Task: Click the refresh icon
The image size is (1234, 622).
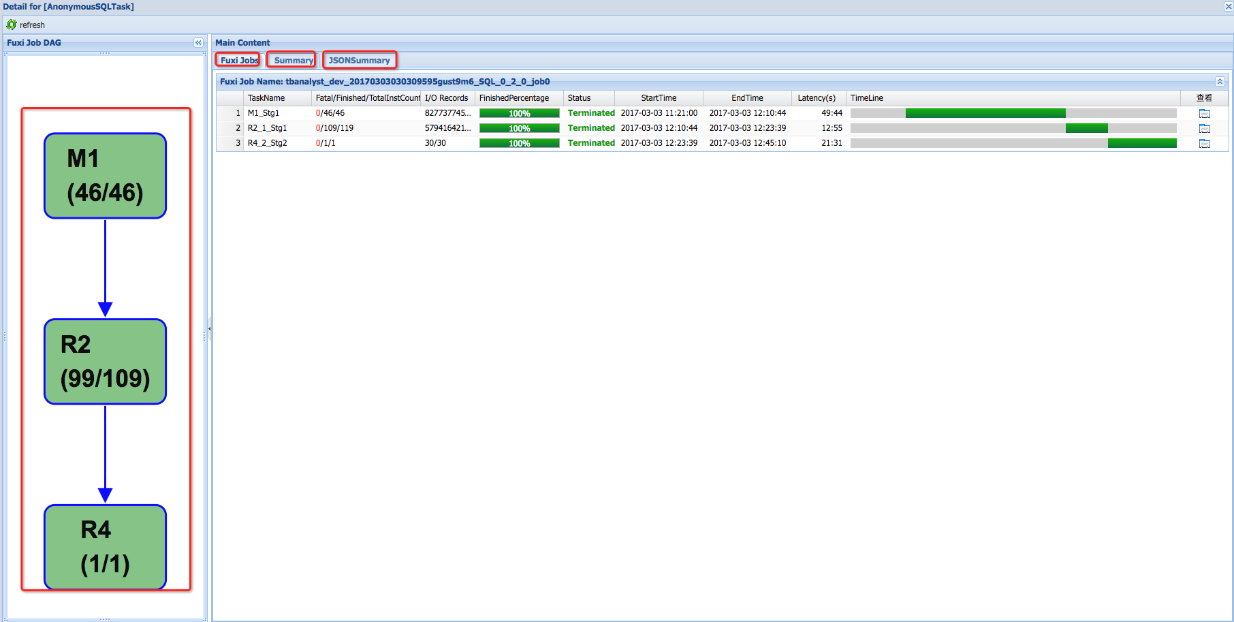Action: click(12, 25)
